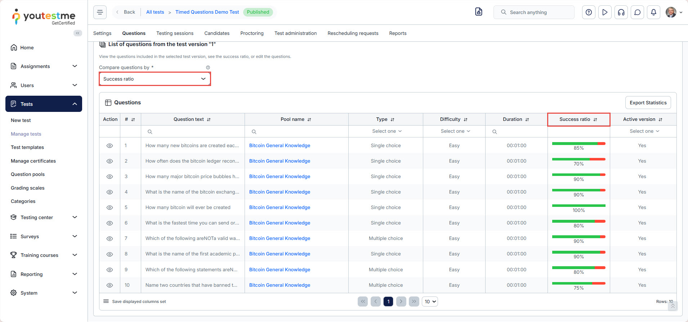Viewport: 688px width, 322px height.
Task: Click the 100% success ratio bar
Action: 578,206
